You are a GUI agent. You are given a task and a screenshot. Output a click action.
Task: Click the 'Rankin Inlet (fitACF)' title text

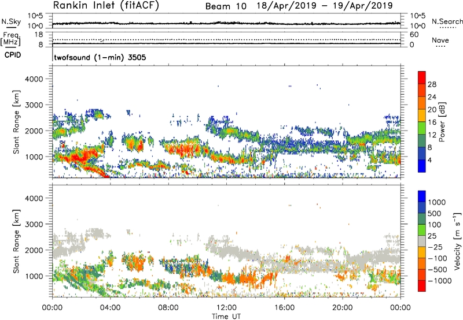[x=106, y=6]
